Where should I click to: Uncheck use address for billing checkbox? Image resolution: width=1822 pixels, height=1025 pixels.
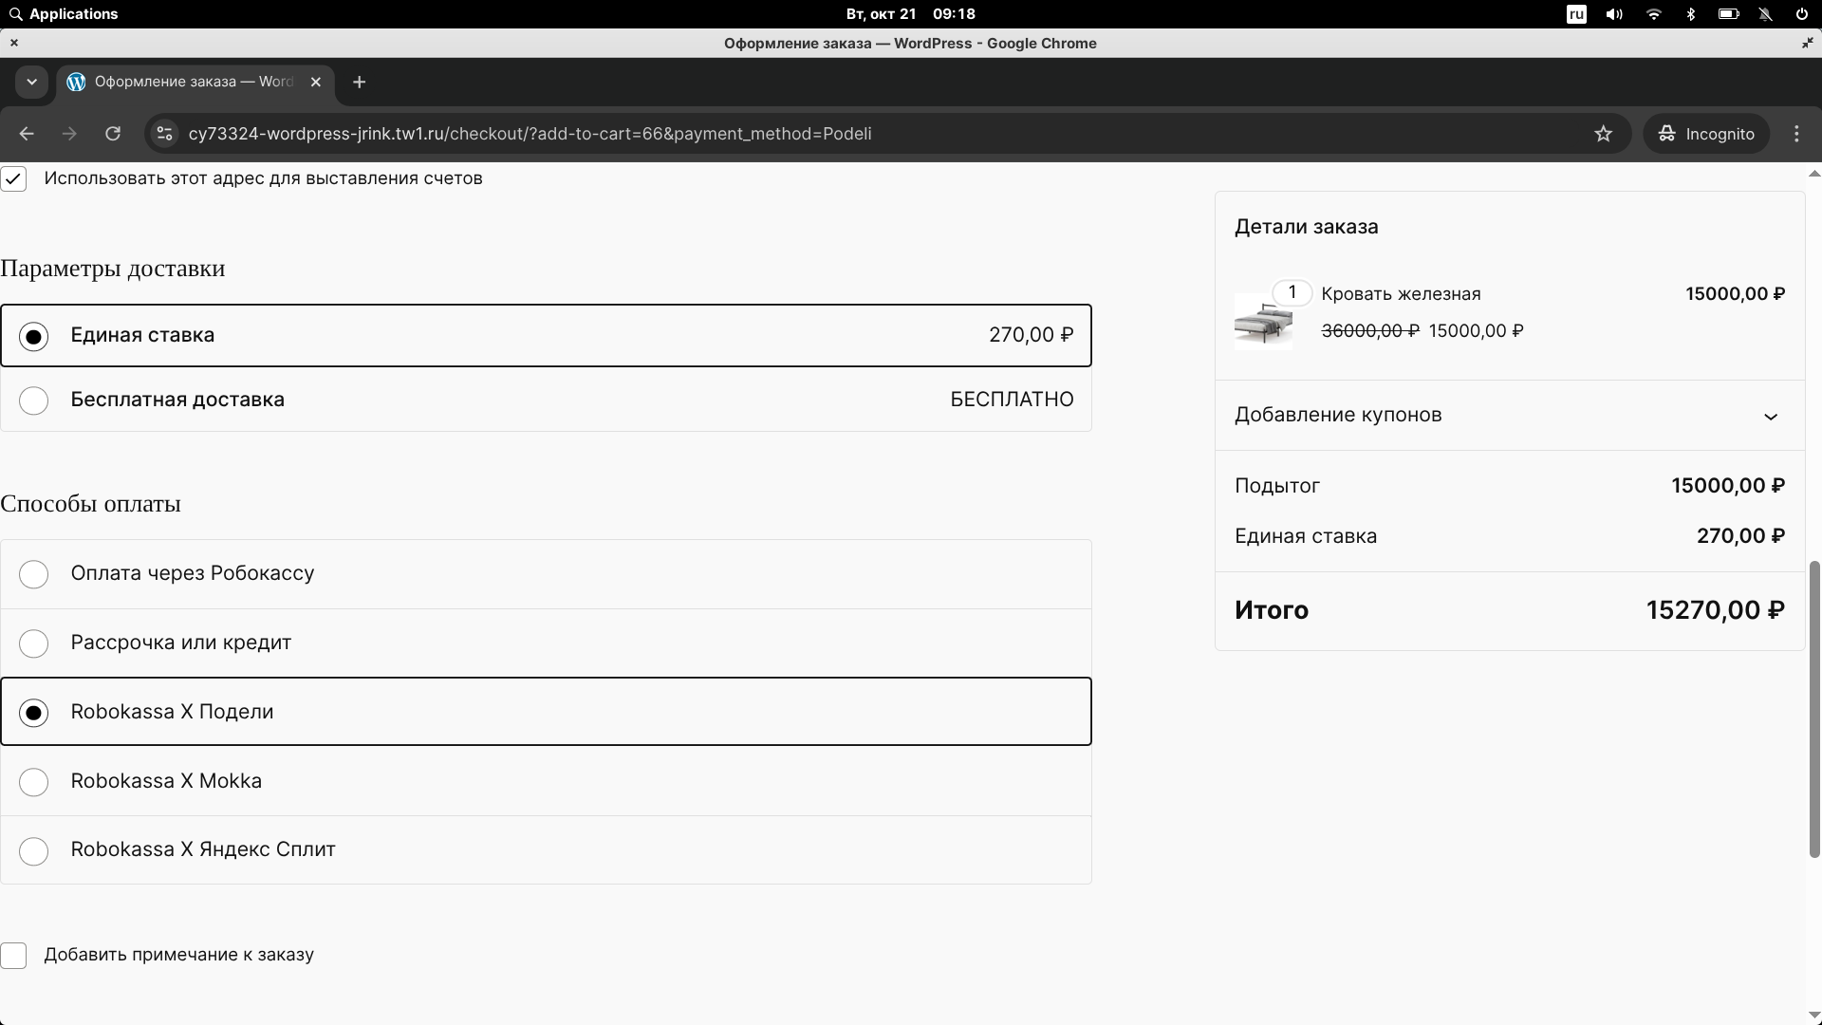[14, 178]
